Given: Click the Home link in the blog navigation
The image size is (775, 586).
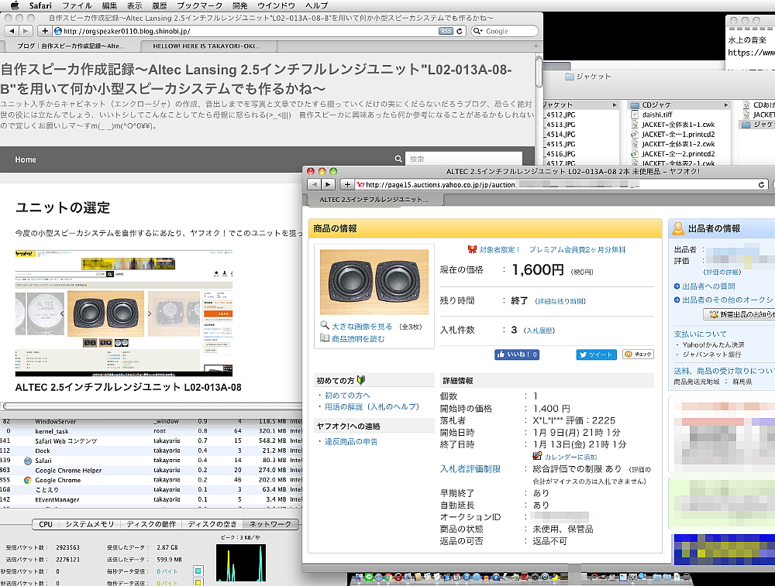Looking at the screenshot, I should click(26, 159).
